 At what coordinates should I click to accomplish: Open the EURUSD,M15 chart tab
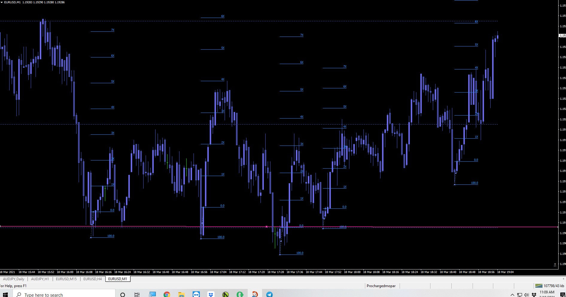click(66, 279)
